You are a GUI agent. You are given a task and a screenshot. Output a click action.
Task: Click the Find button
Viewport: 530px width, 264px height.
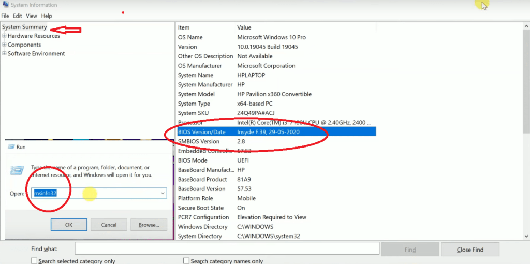tap(410, 250)
